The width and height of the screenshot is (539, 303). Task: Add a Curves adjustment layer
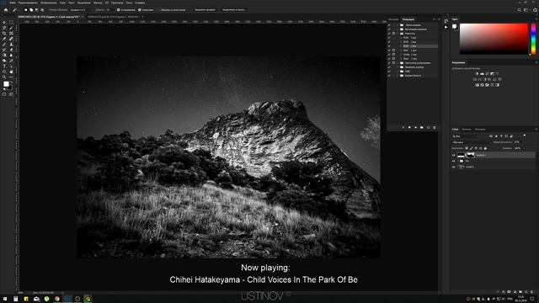tap(487, 73)
